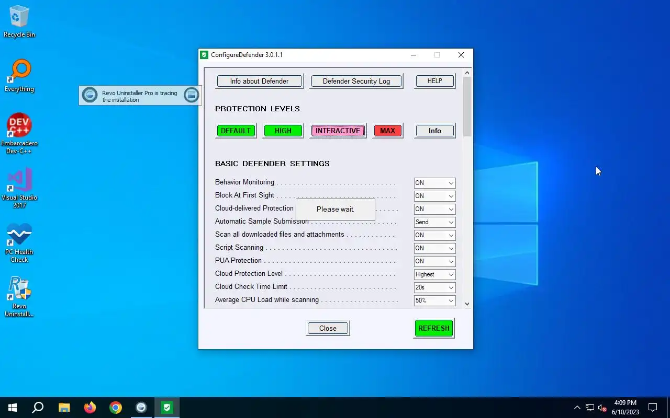Click BASIC DEFENDER SETTINGS heading
The width and height of the screenshot is (670, 418).
[272, 164]
